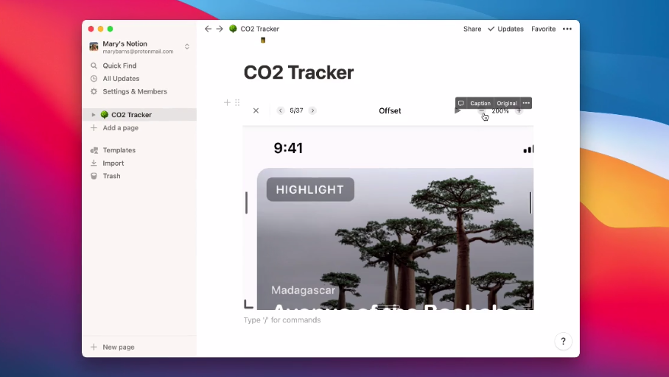
Task: Expand the CO2 Tracker page toggle
Action: point(93,115)
